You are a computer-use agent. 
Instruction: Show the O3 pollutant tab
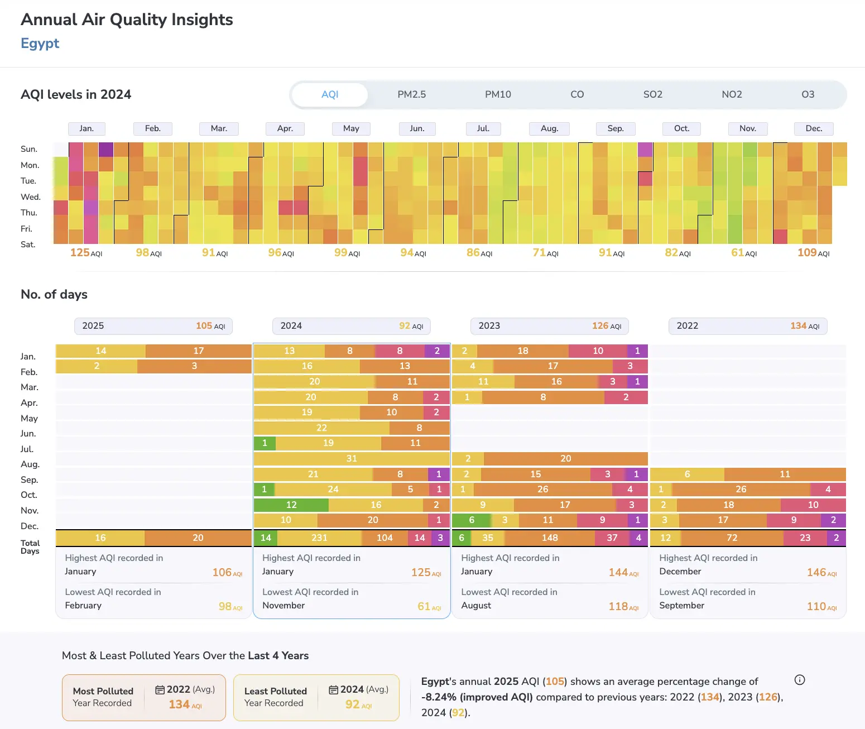(808, 94)
